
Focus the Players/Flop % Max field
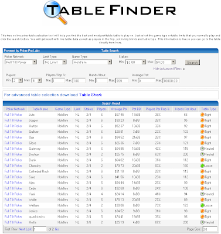[79, 81]
